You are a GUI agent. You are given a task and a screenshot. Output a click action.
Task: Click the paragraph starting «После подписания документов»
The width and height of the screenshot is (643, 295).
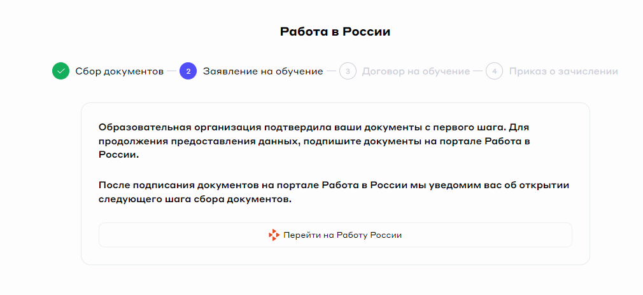coord(334,192)
